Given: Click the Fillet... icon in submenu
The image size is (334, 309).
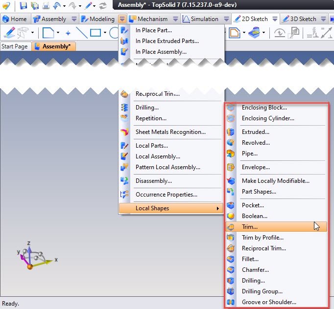Looking at the screenshot, I should point(231,259).
